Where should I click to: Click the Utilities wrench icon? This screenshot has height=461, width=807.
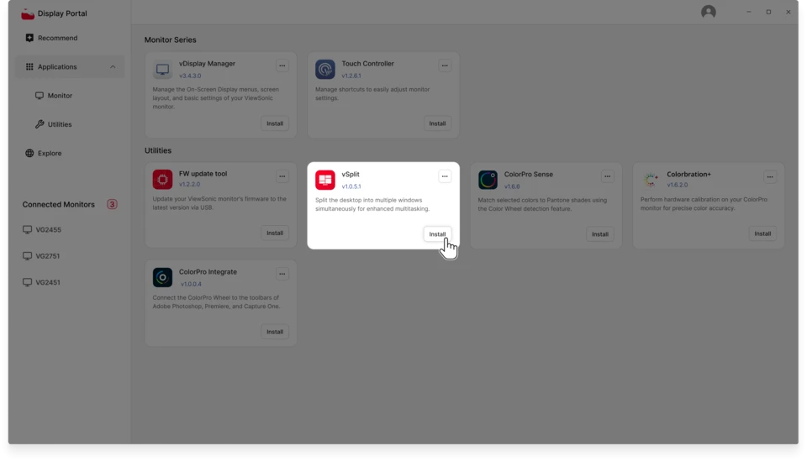click(40, 124)
